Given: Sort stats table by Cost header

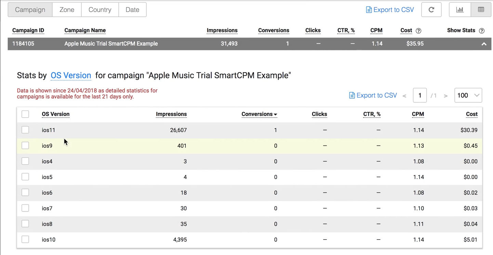Looking at the screenshot, I should click(x=472, y=114).
